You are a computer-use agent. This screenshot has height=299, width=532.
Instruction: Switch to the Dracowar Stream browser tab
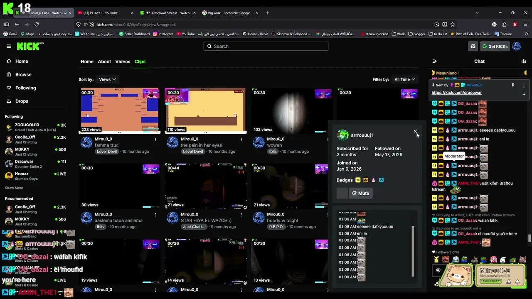click(167, 13)
